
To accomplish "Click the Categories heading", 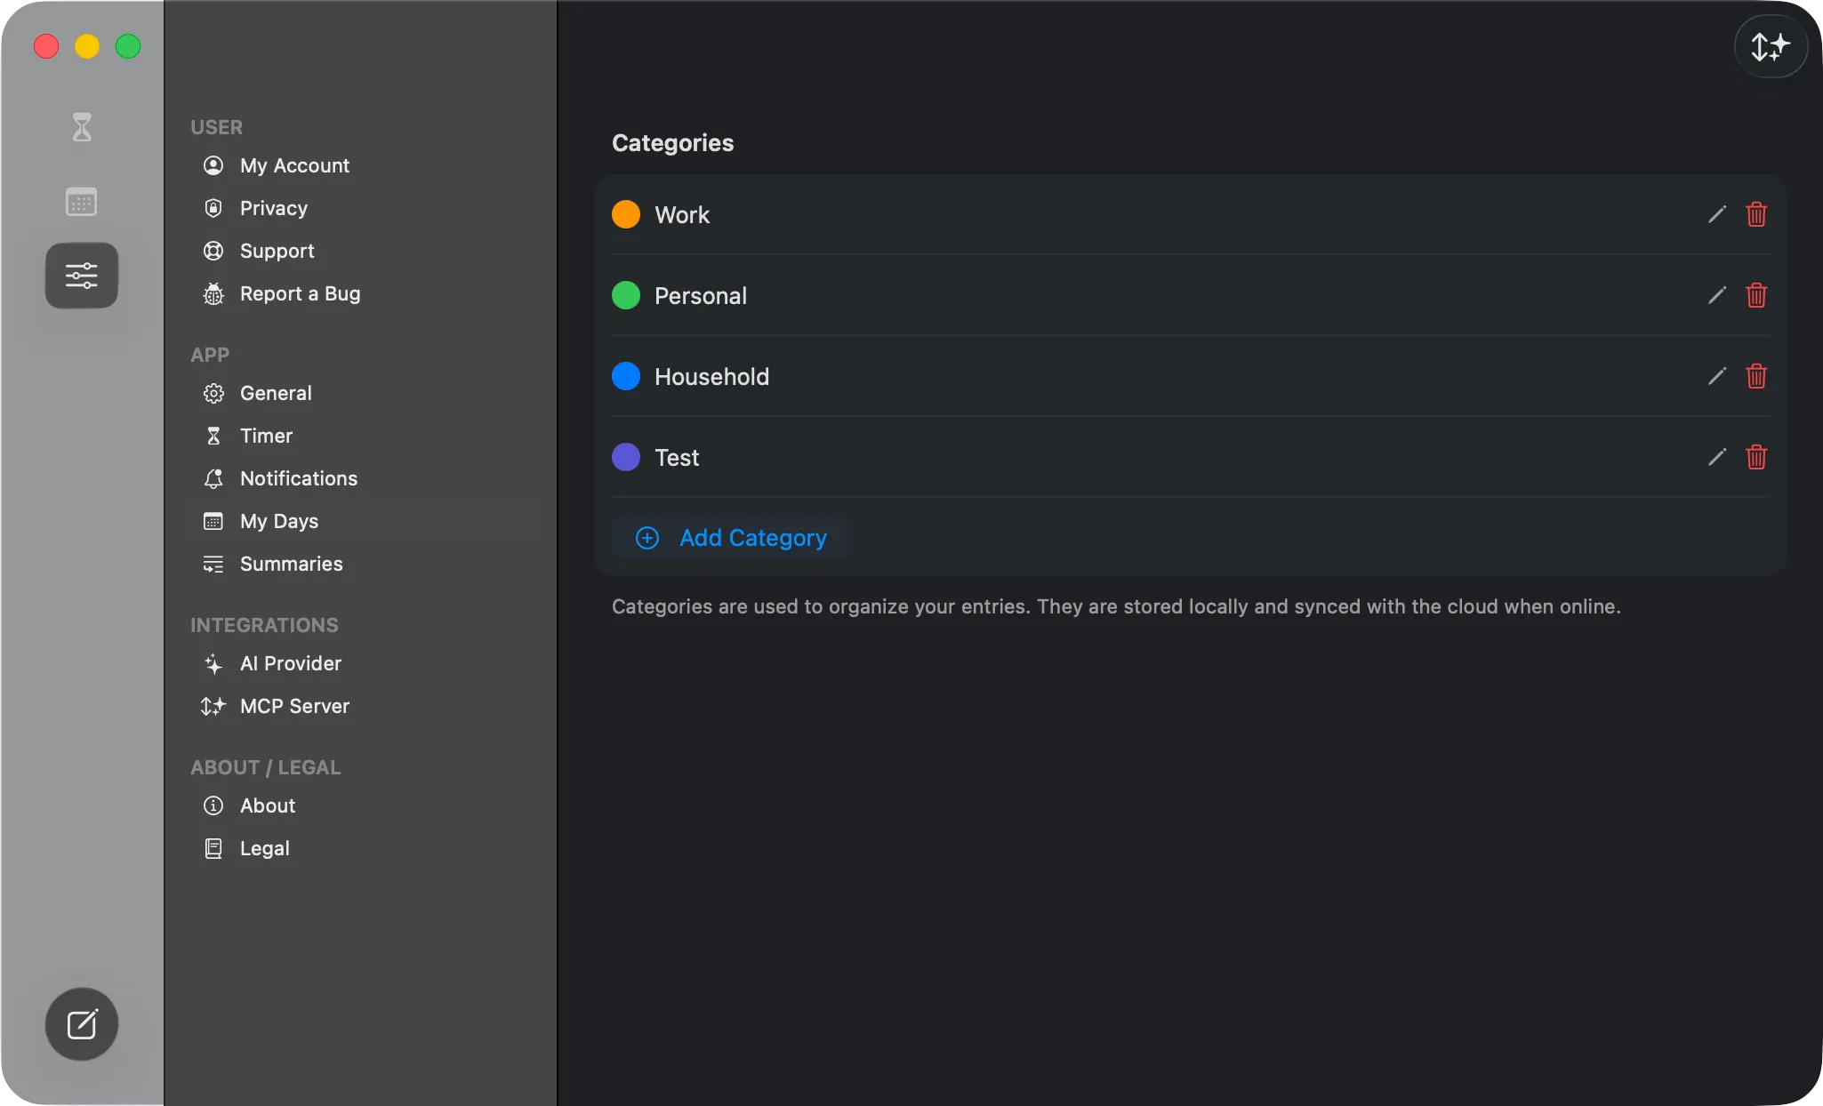I will tap(673, 143).
